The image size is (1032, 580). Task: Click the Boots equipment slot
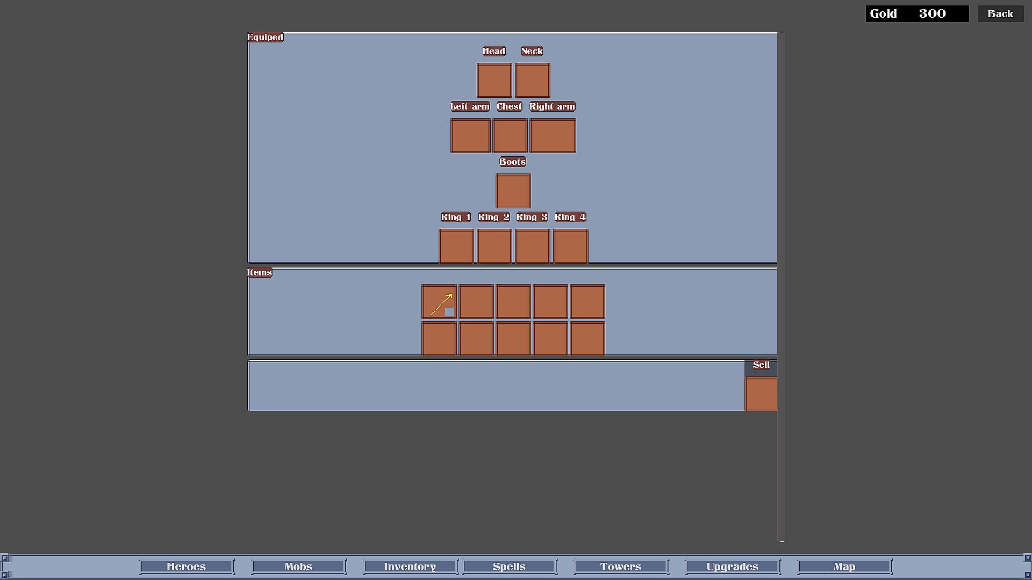coord(513,191)
